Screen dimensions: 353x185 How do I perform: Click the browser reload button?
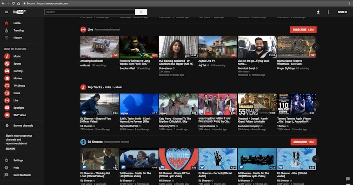click(x=14, y=3)
